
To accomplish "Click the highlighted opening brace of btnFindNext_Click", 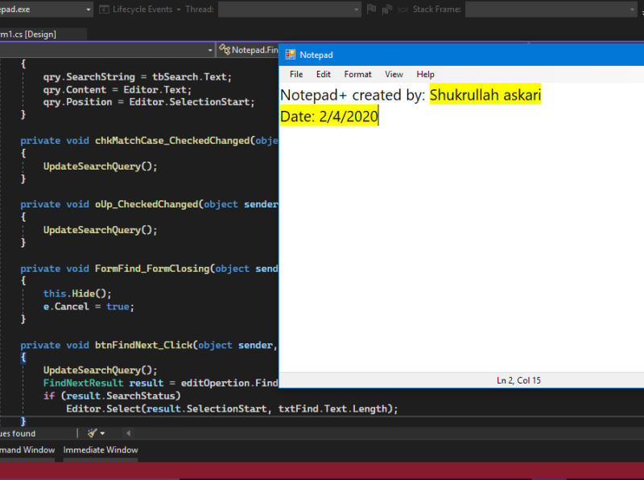I will [x=23, y=357].
